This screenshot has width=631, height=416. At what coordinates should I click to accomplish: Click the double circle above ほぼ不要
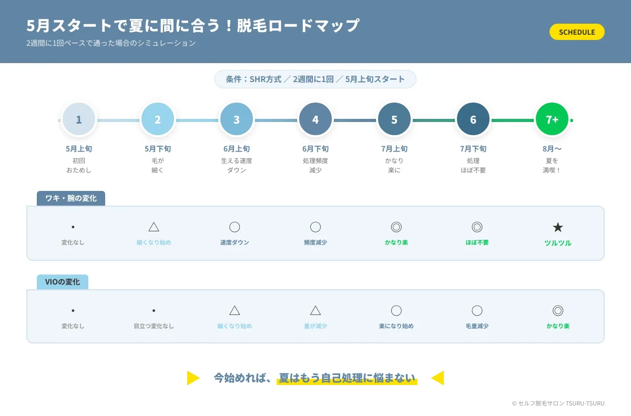tap(477, 227)
